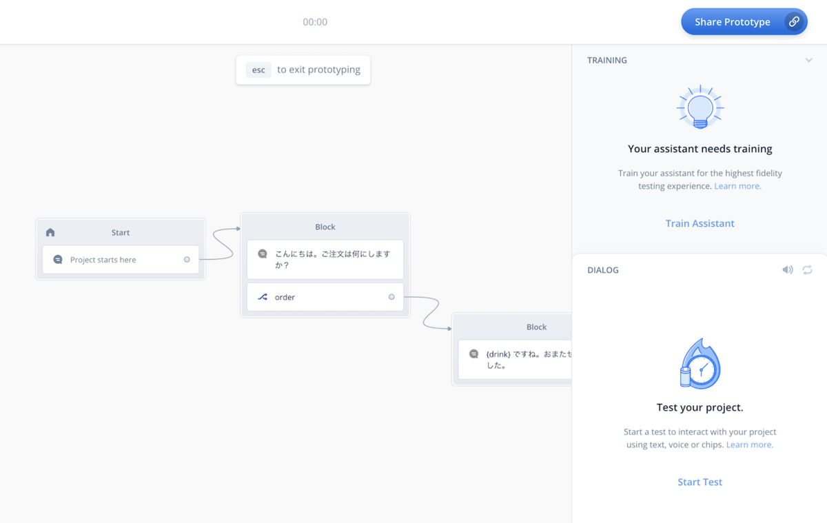Click the flame timer test illustration
The image size is (827, 523).
(700, 365)
